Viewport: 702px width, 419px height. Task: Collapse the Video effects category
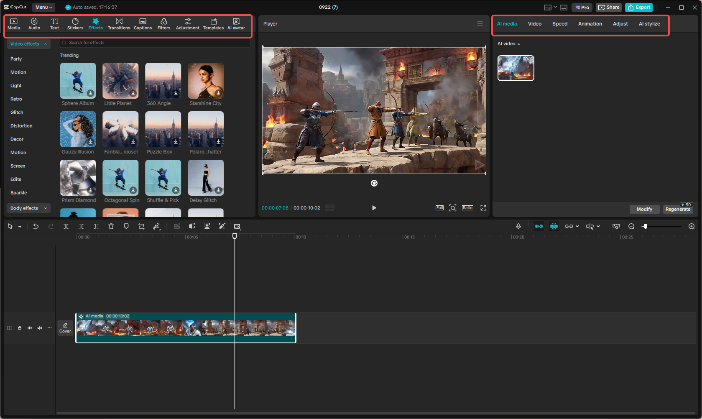(x=28, y=44)
